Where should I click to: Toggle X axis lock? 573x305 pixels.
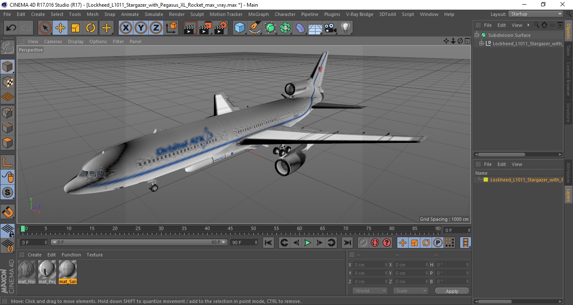[x=126, y=28]
